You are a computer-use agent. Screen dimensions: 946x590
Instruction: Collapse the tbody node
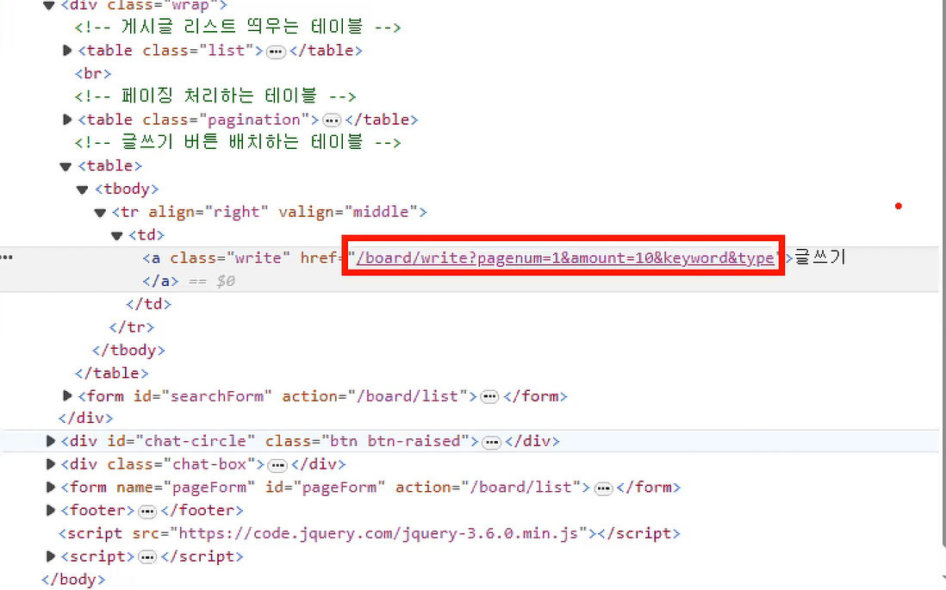[83, 190]
